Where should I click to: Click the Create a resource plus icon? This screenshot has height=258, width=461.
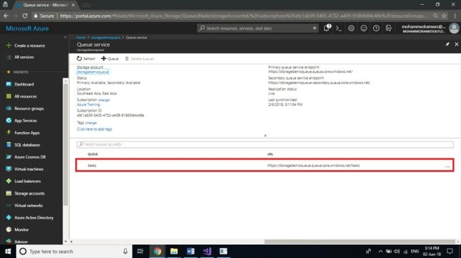pos(9,45)
